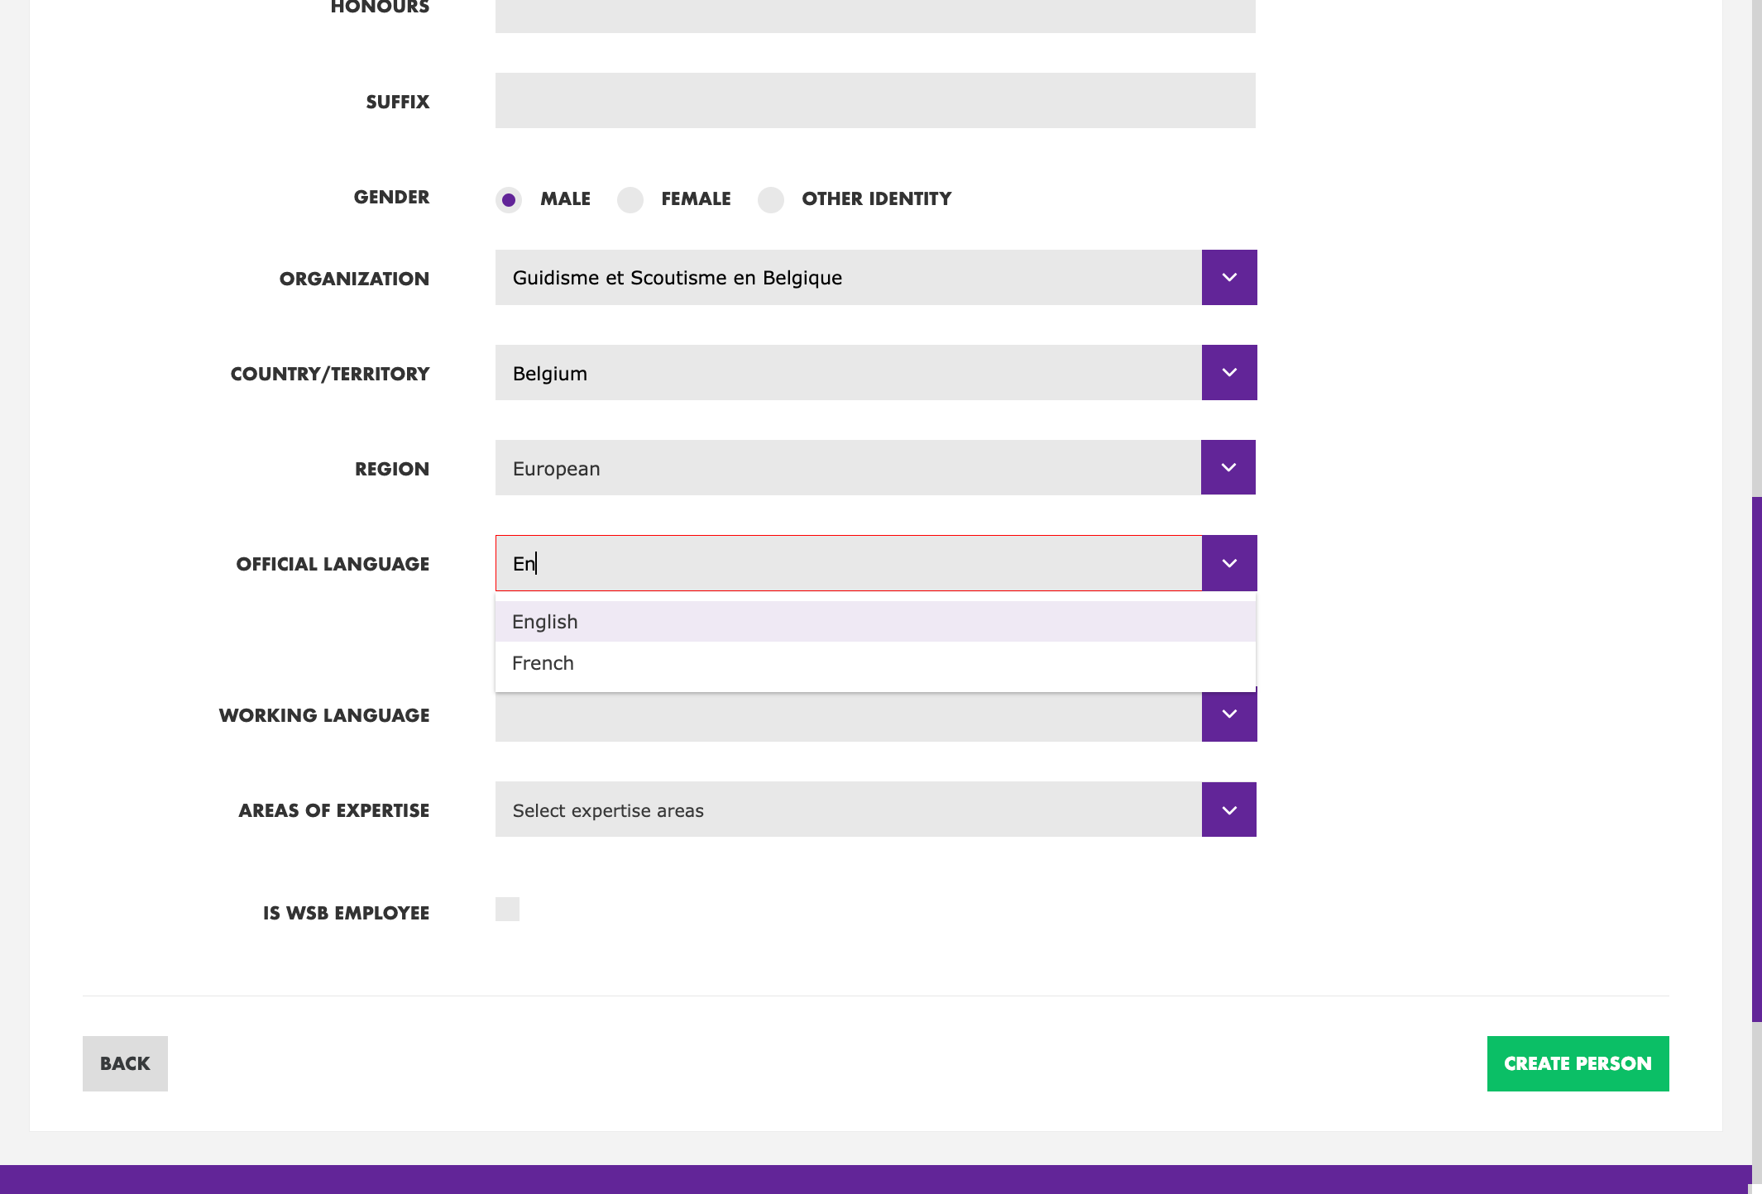Select the Female gender radio button
This screenshot has height=1194, width=1762.
[x=630, y=199]
